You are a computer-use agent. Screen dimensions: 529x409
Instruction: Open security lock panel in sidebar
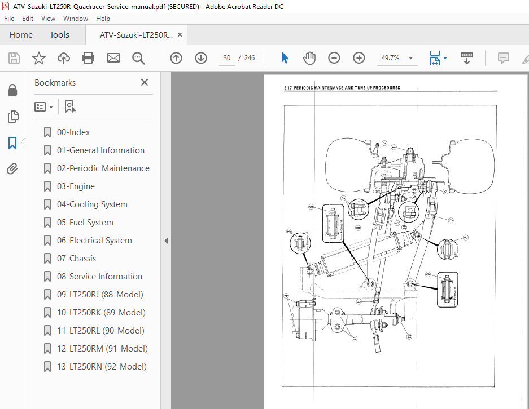click(12, 90)
